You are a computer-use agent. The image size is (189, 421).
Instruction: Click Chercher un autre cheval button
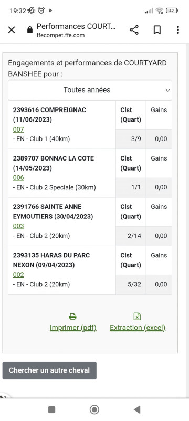49,370
